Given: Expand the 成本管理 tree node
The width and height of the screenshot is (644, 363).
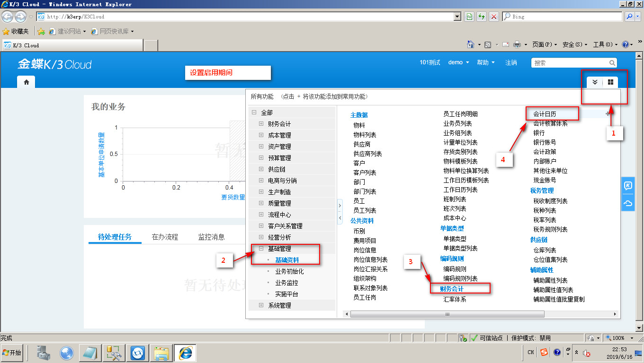Looking at the screenshot, I should [261, 135].
